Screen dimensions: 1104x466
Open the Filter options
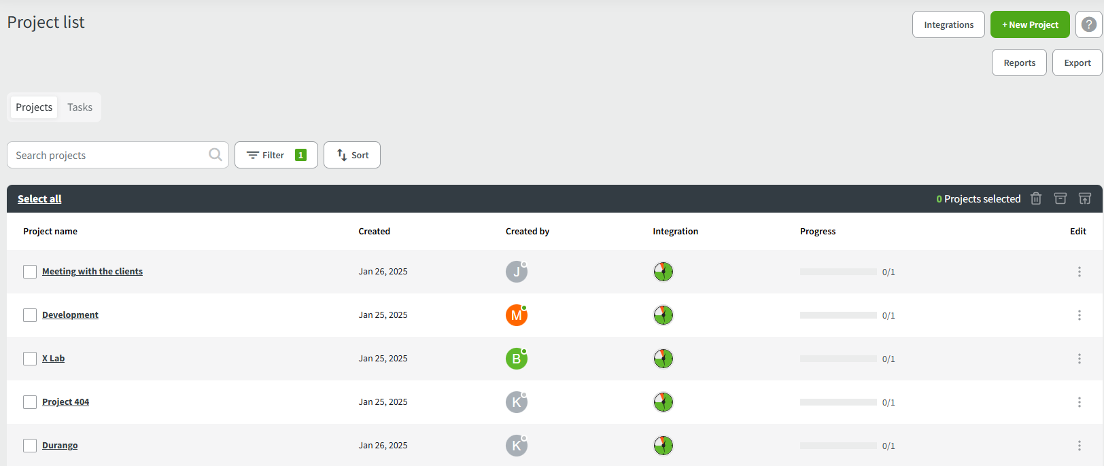(x=276, y=155)
